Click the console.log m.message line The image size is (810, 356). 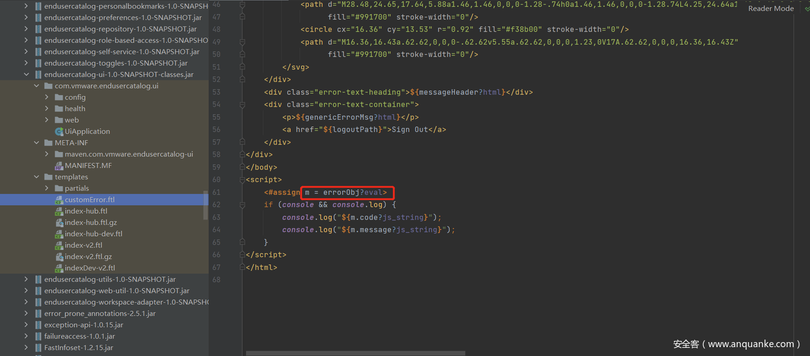pos(369,230)
